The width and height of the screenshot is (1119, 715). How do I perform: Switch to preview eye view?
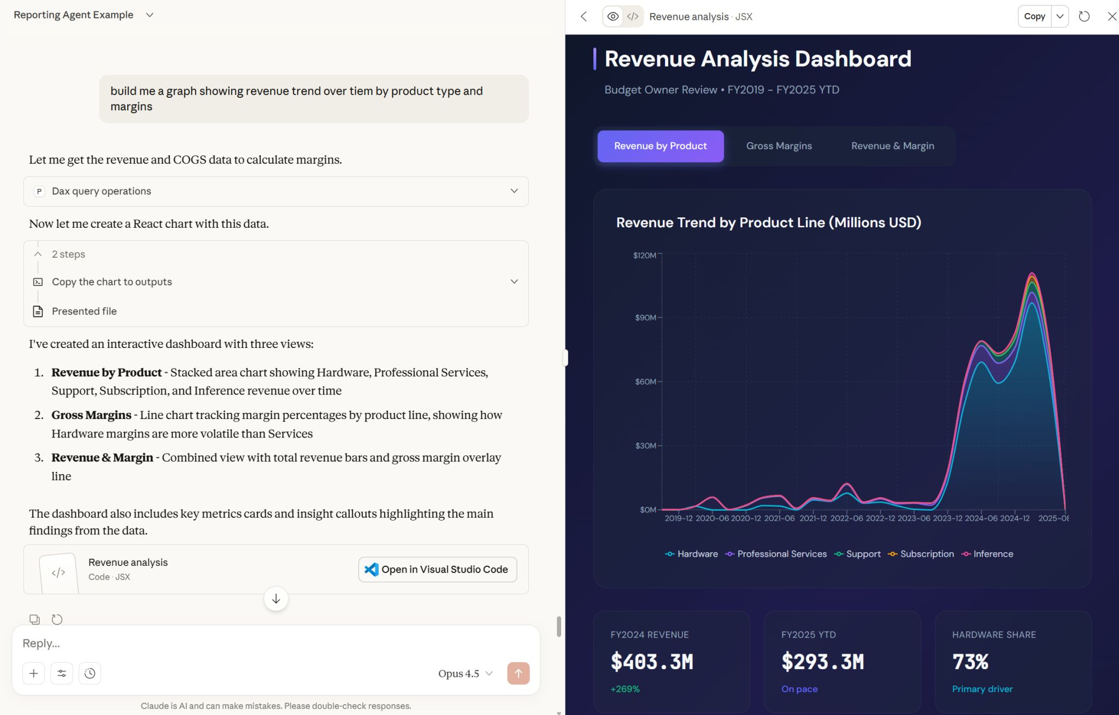[x=613, y=16]
